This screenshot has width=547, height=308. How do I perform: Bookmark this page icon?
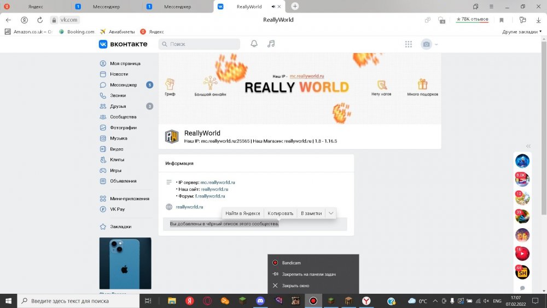[x=501, y=20]
